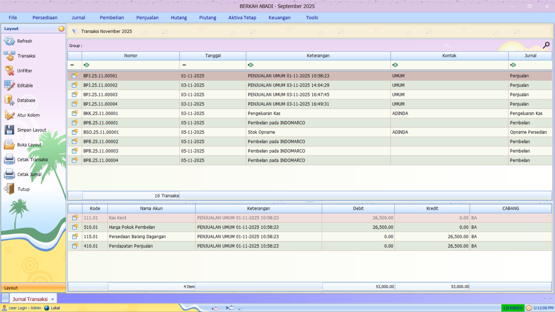Open the Persediaan menu
The image size is (555, 312).
(x=45, y=18)
